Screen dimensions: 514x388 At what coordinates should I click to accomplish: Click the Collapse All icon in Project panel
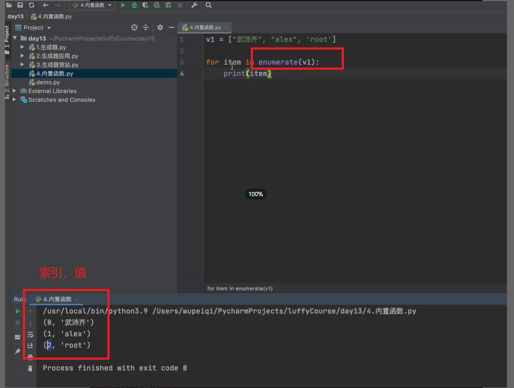[x=146, y=28]
